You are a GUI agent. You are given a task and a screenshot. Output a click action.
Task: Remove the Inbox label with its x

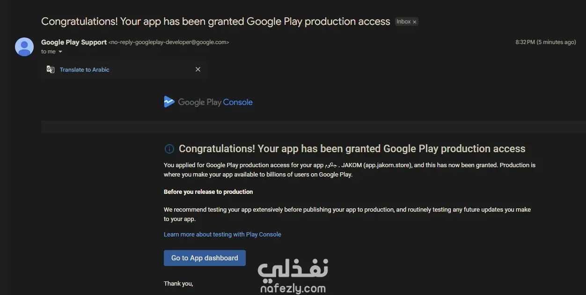point(414,22)
